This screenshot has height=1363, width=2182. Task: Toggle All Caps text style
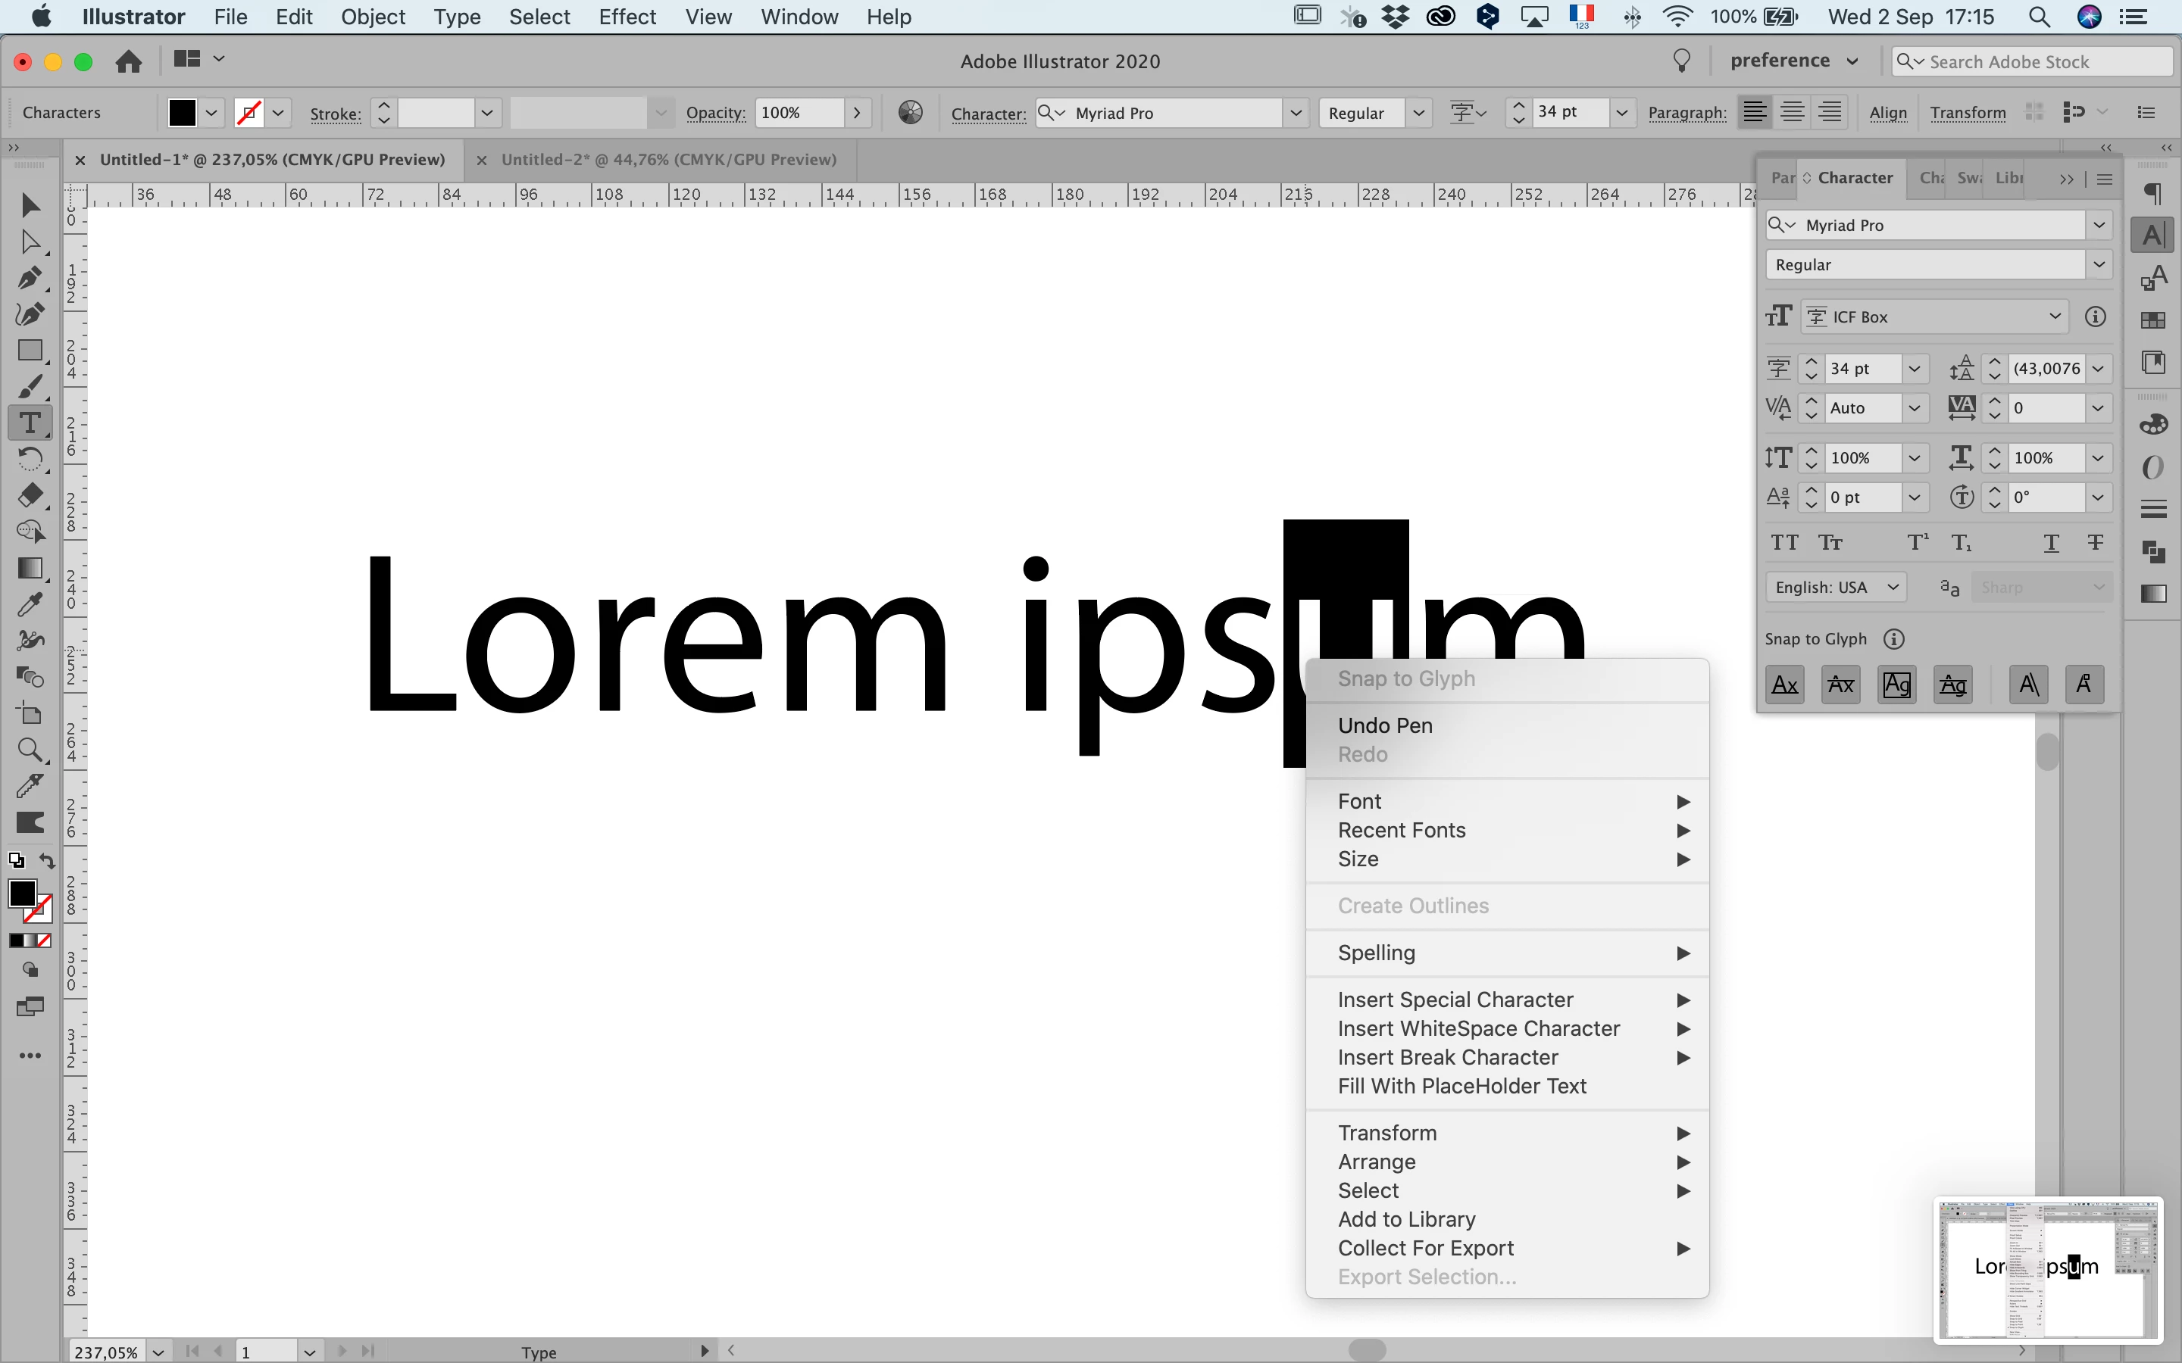pos(1784,543)
